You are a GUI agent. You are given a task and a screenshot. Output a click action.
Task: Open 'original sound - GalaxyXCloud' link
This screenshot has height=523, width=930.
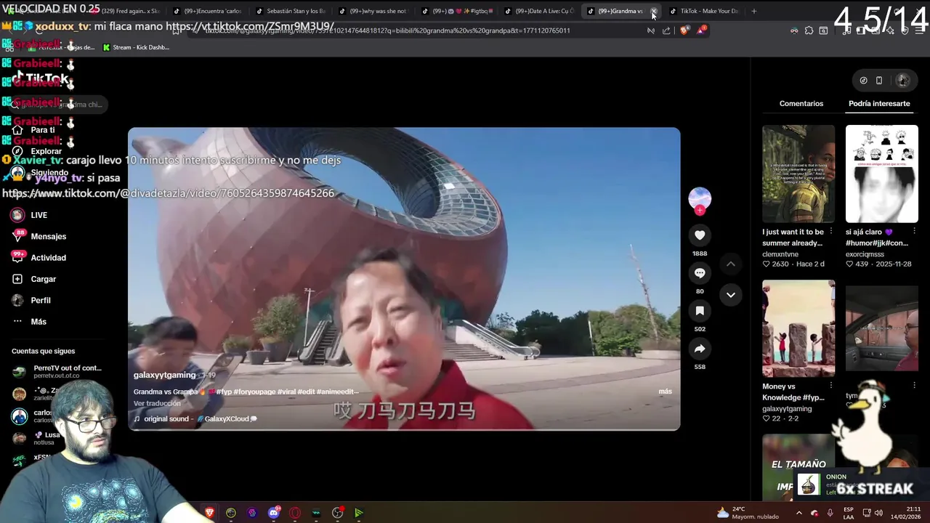[x=195, y=419]
